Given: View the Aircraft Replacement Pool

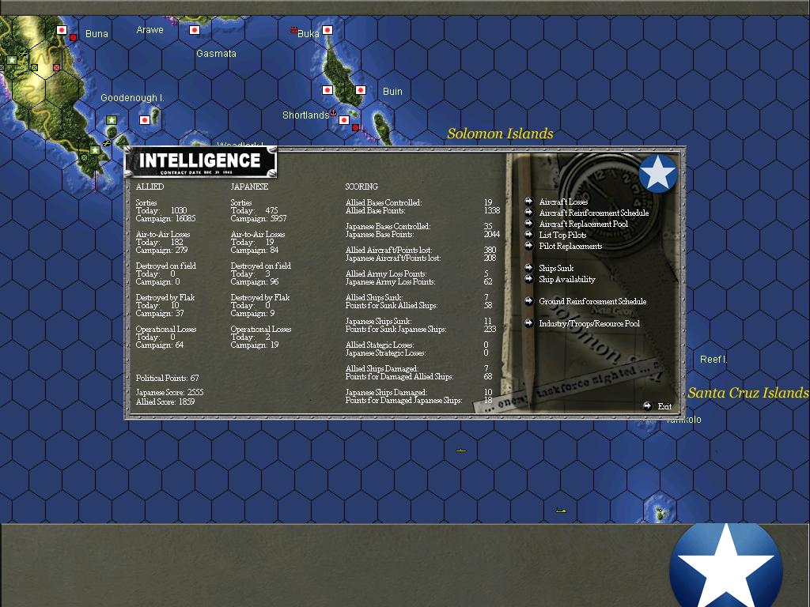Looking at the screenshot, I should pyautogui.click(x=583, y=224).
